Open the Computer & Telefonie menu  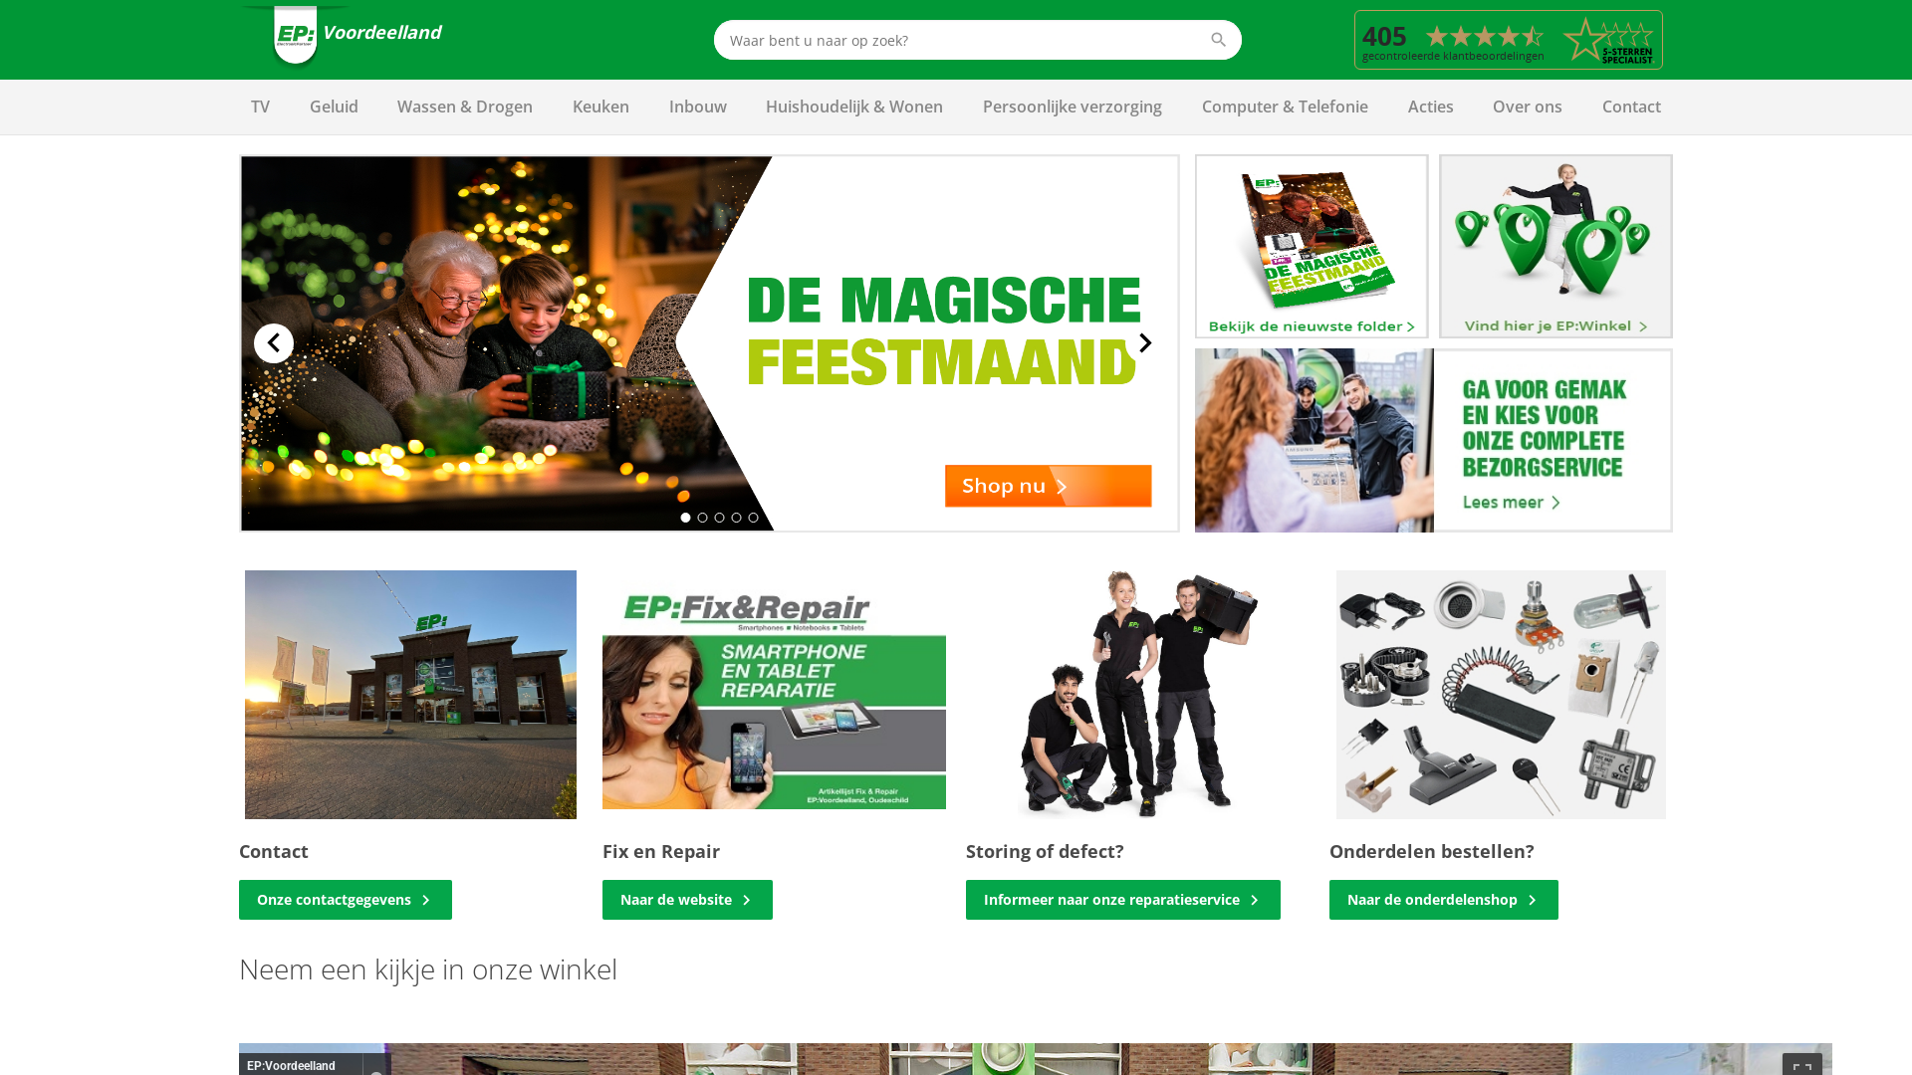pos(1285,107)
